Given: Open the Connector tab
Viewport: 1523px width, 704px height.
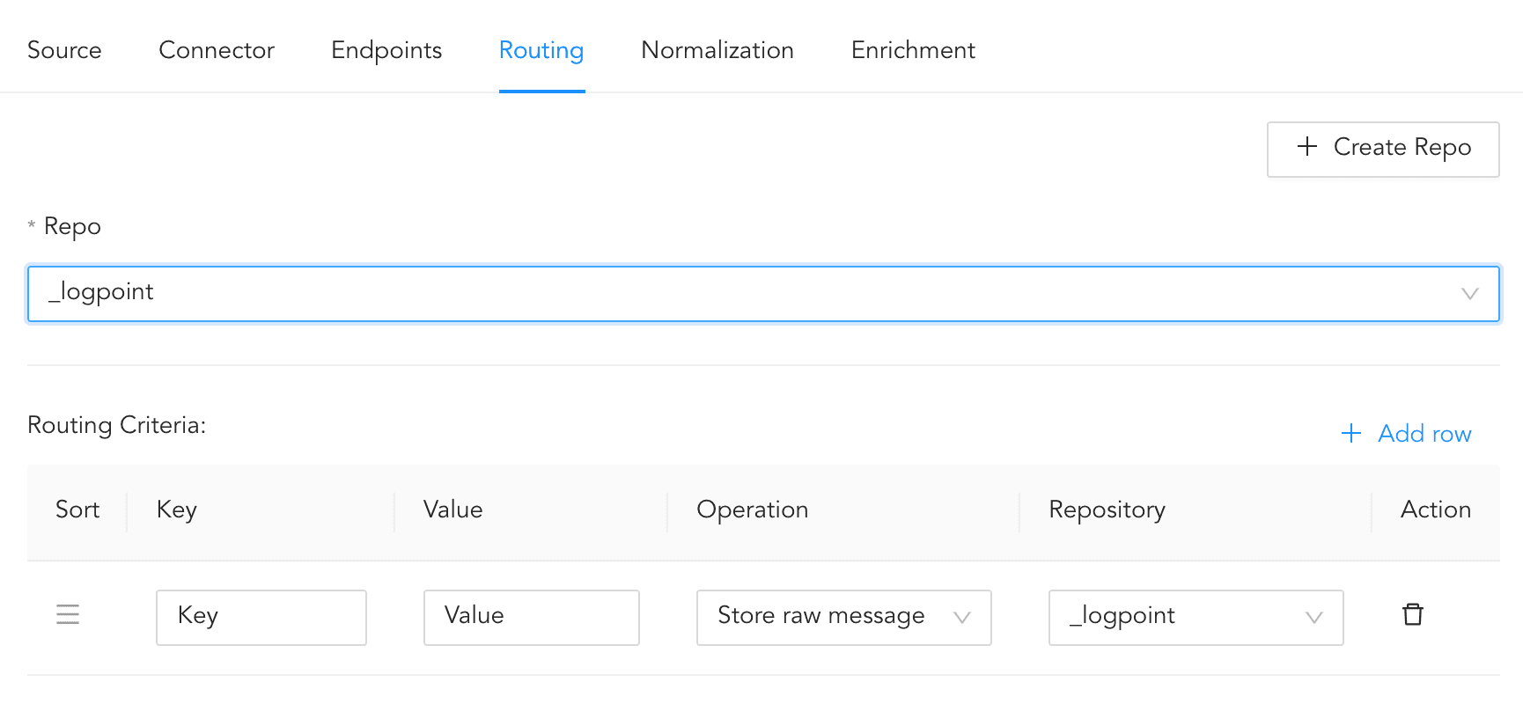Looking at the screenshot, I should pos(217,50).
